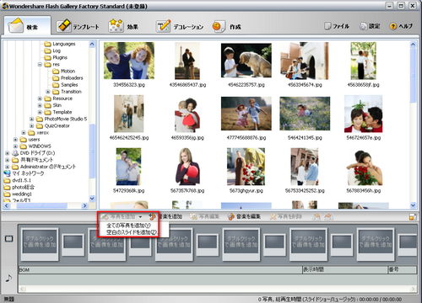
Task: Expand the xerox folder
Action: pyautogui.click(x=24, y=133)
